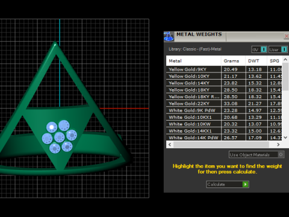Sort by the DWT column header
The width and height of the screenshot is (289, 217).
(x=256, y=61)
